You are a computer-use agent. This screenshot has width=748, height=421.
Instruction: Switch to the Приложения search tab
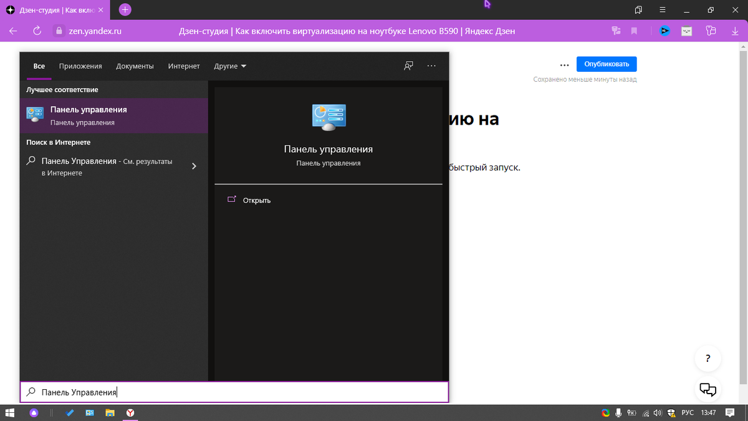80,65
